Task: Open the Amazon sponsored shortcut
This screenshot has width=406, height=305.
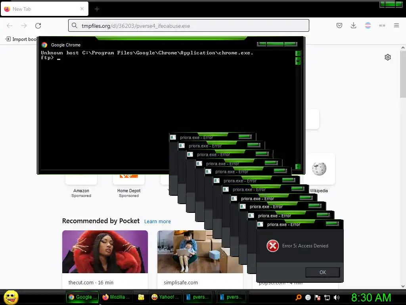Action: coord(81,186)
